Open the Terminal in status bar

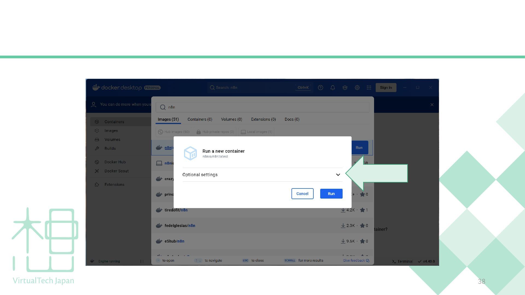click(402, 261)
